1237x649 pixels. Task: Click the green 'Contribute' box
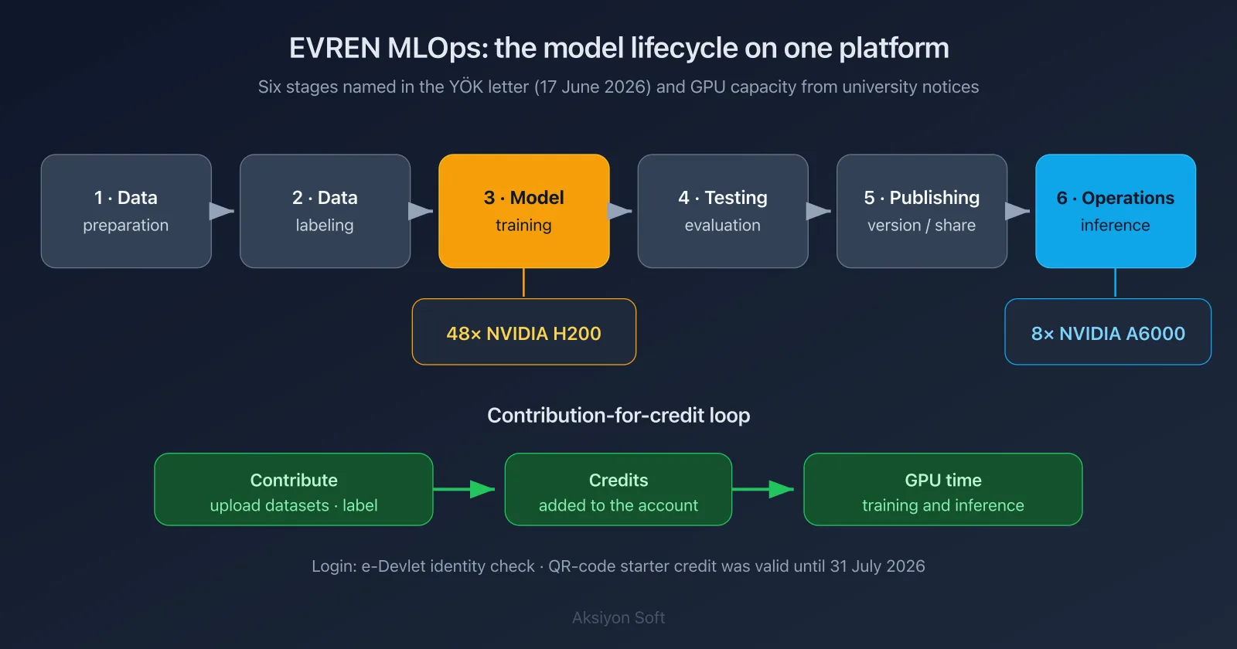(x=294, y=490)
